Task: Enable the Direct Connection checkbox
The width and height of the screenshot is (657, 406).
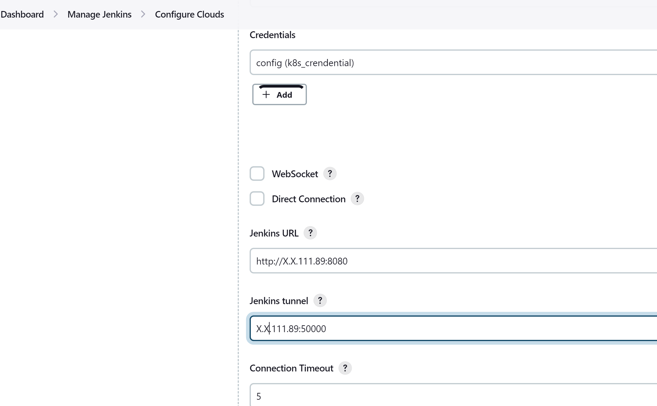Action: click(257, 199)
